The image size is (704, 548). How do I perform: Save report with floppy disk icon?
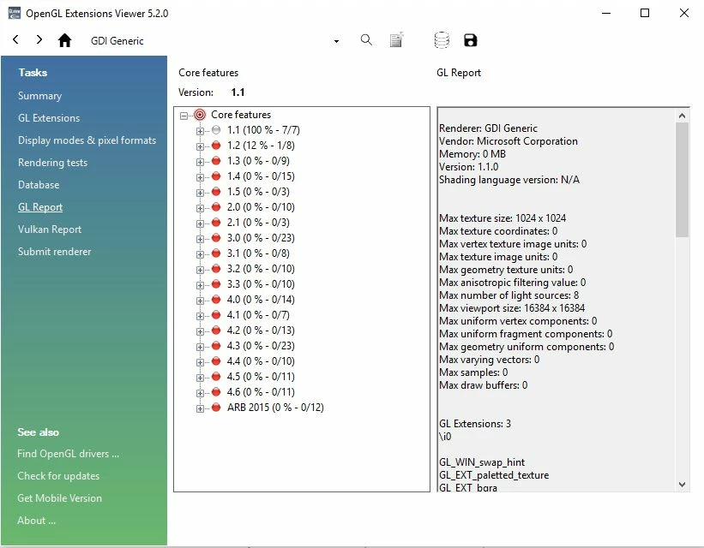(x=470, y=40)
